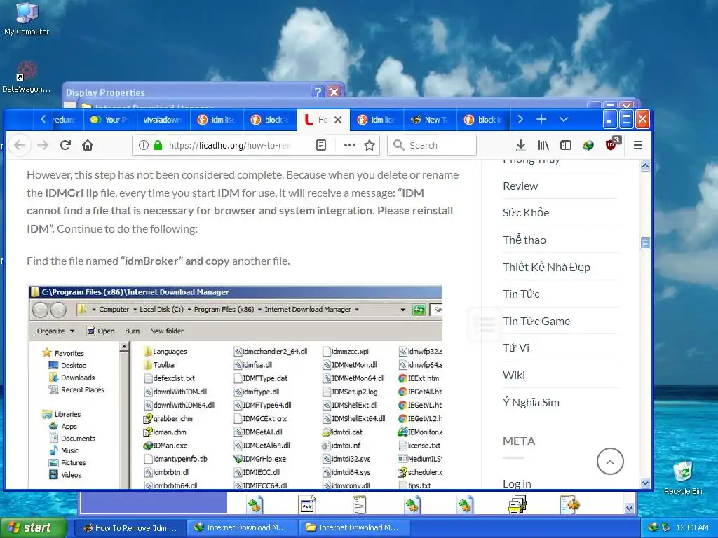Viewport: 718px width, 538px height.
Task: Go to Firefox home page
Action: point(88,146)
